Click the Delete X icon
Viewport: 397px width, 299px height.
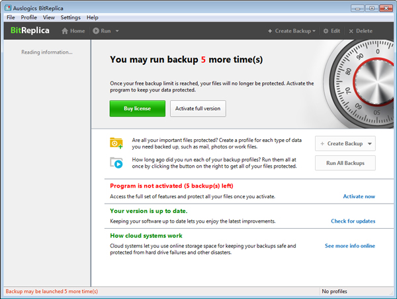(x=351, y=31)
